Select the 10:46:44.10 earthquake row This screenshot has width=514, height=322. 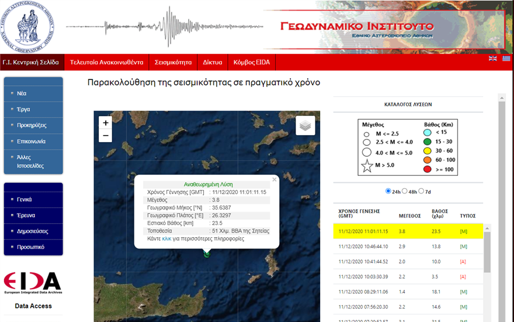tap(409, 247)
